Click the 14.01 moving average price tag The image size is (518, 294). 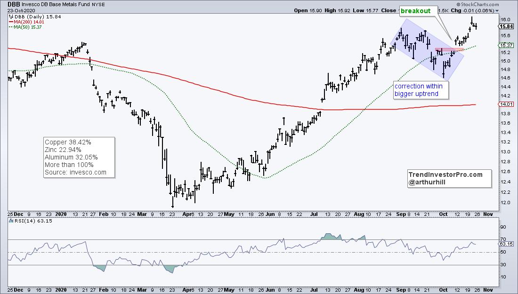click(x=507, y=105)
